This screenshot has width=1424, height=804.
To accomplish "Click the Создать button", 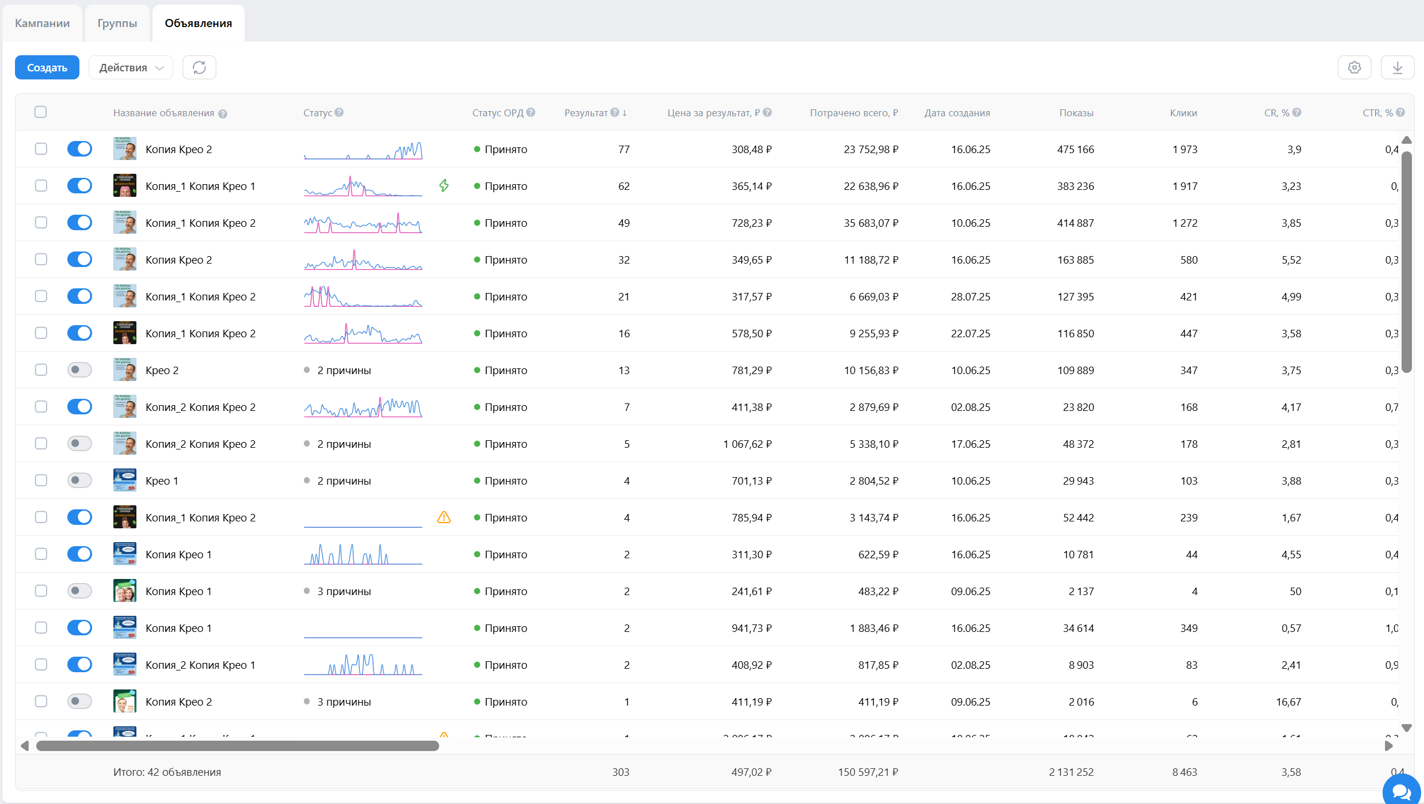I will click(x=47, y=67).
